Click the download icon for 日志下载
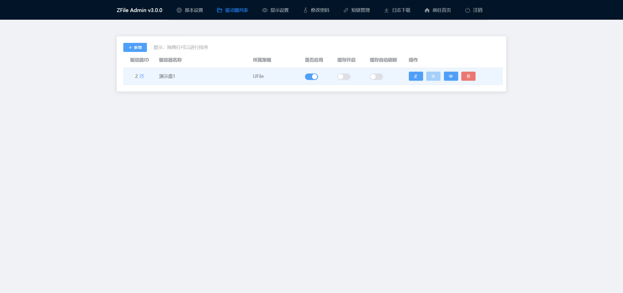 386,10
